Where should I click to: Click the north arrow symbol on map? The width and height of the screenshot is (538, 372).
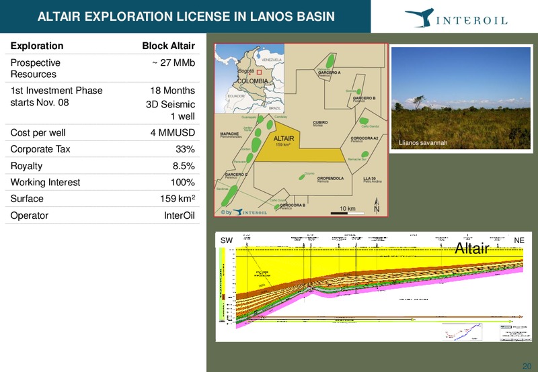pyautogui.click(x=377, y=206)
